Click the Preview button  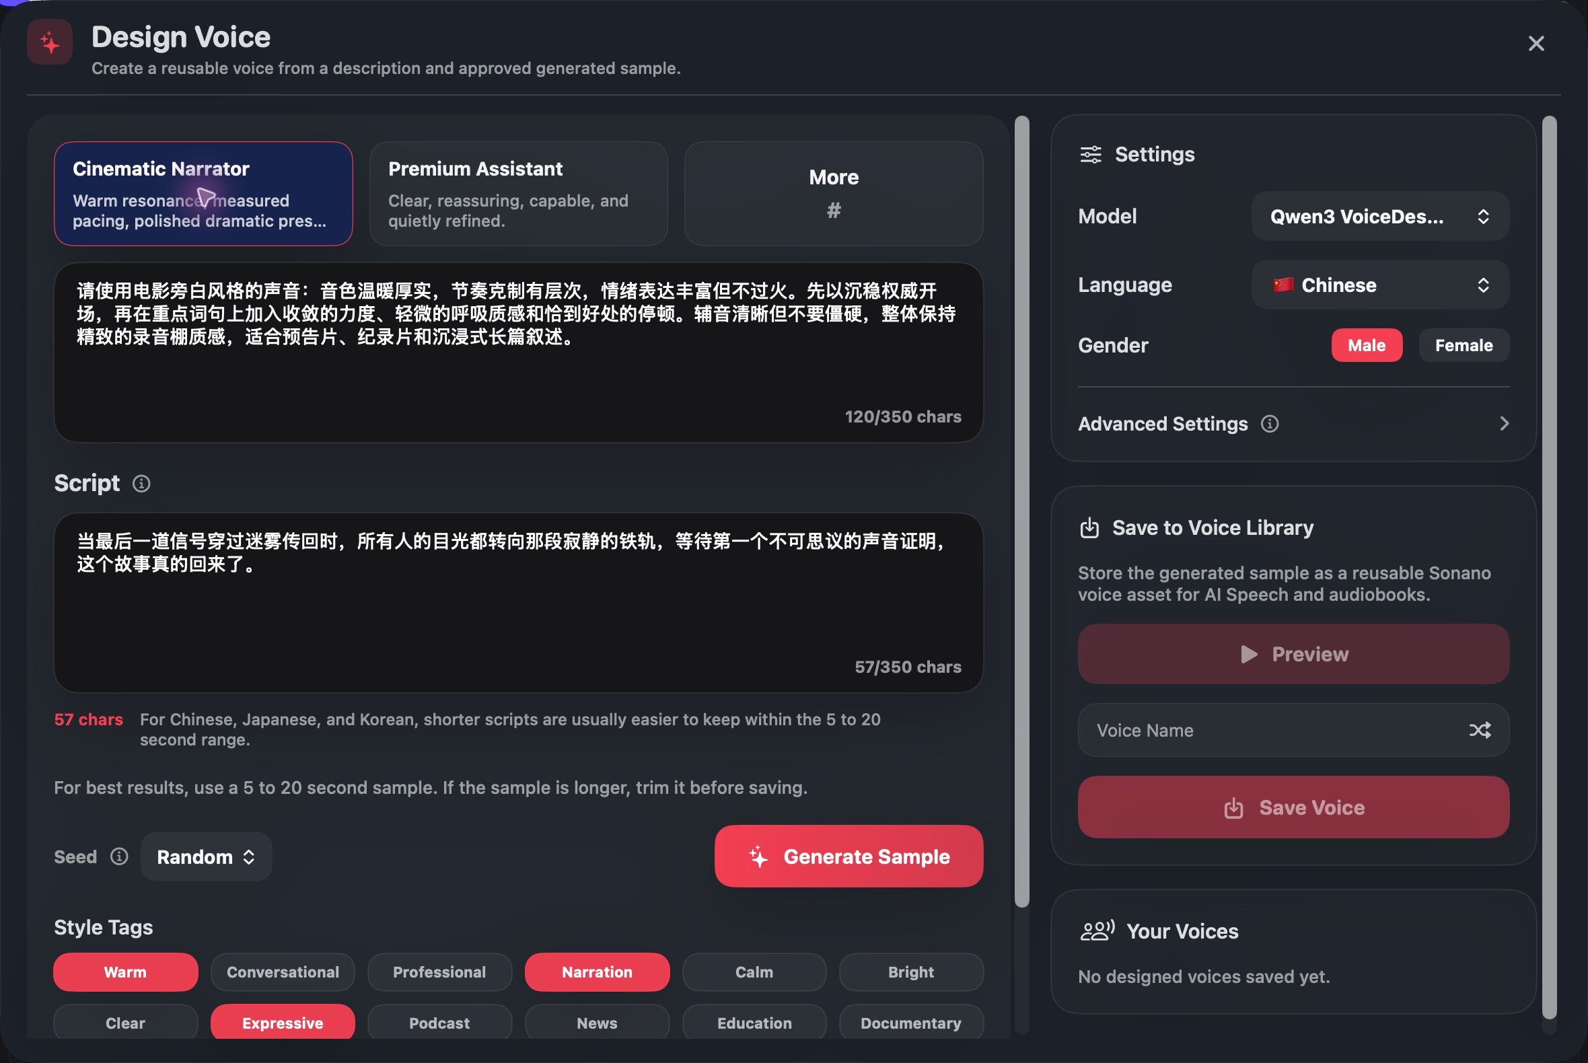pos(1293,654)
